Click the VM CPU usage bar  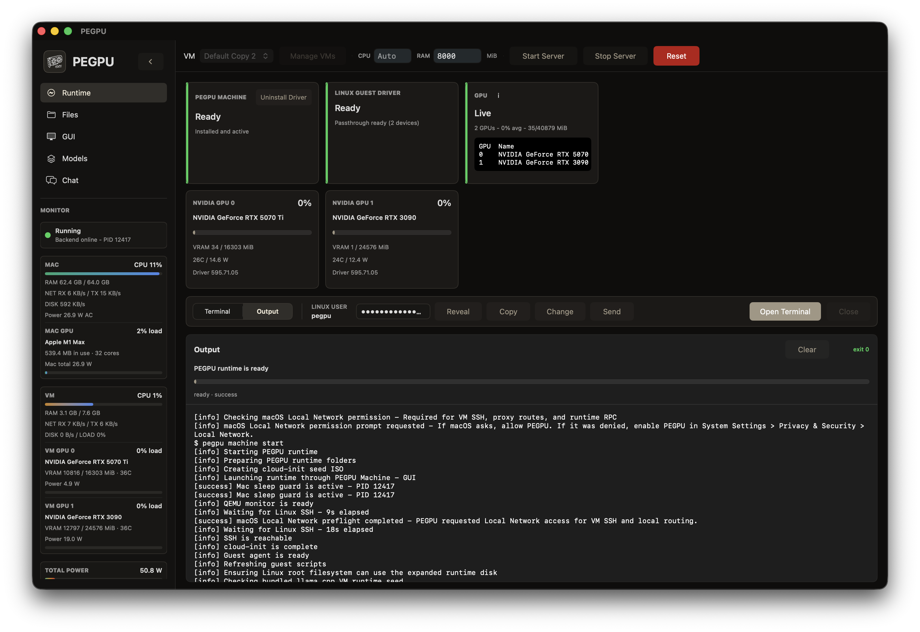click(103, 404)
